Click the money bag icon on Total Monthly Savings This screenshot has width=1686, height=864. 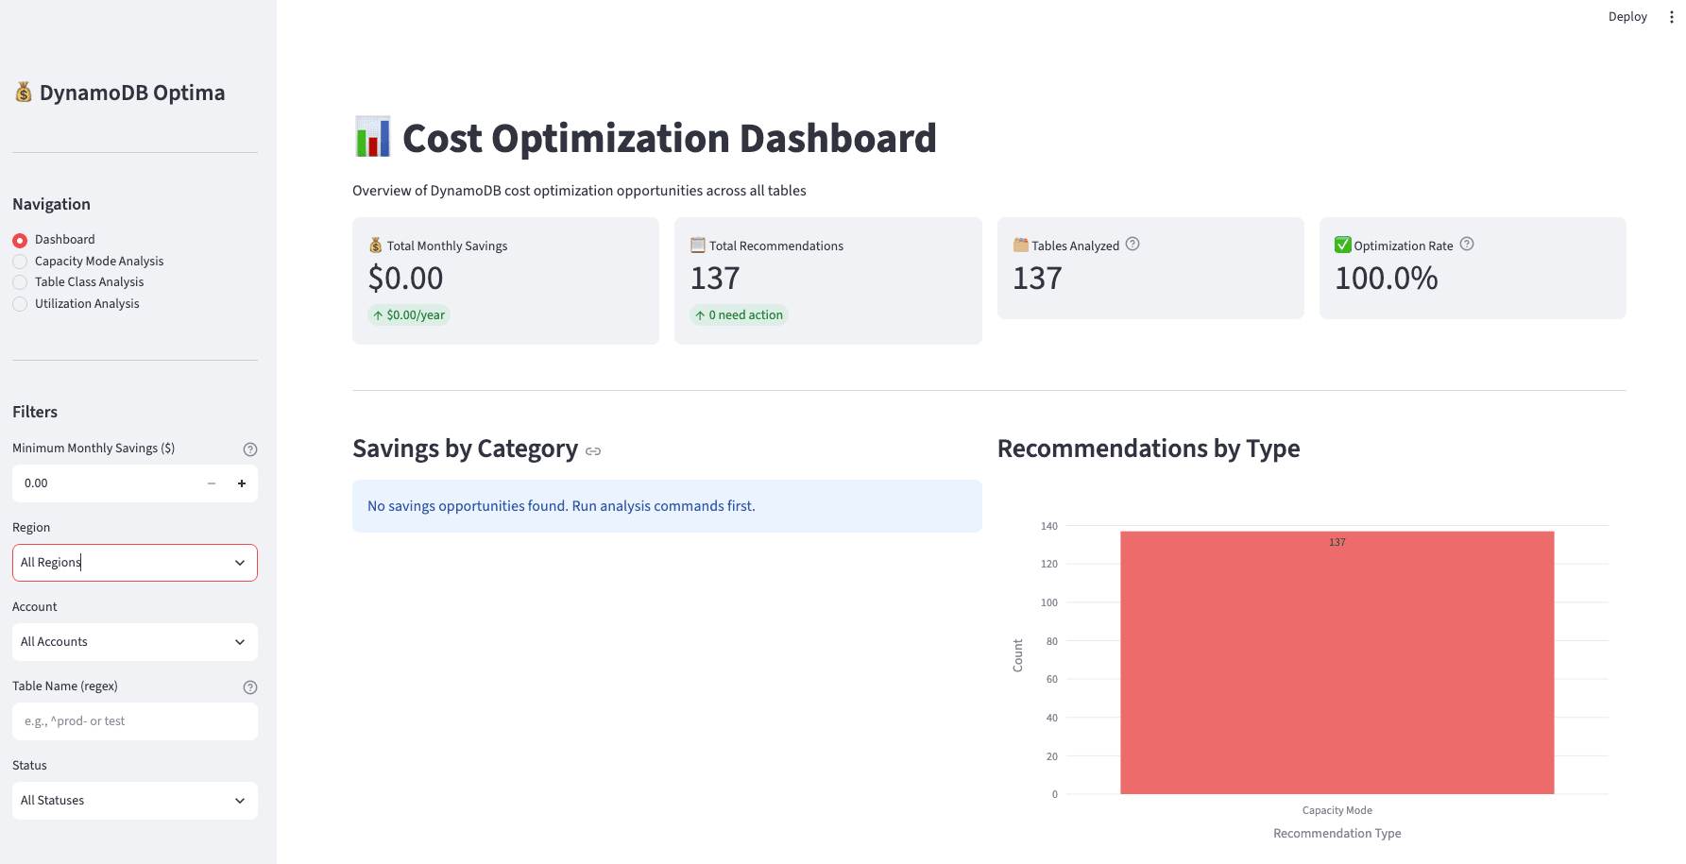click(x=376, y=246)
